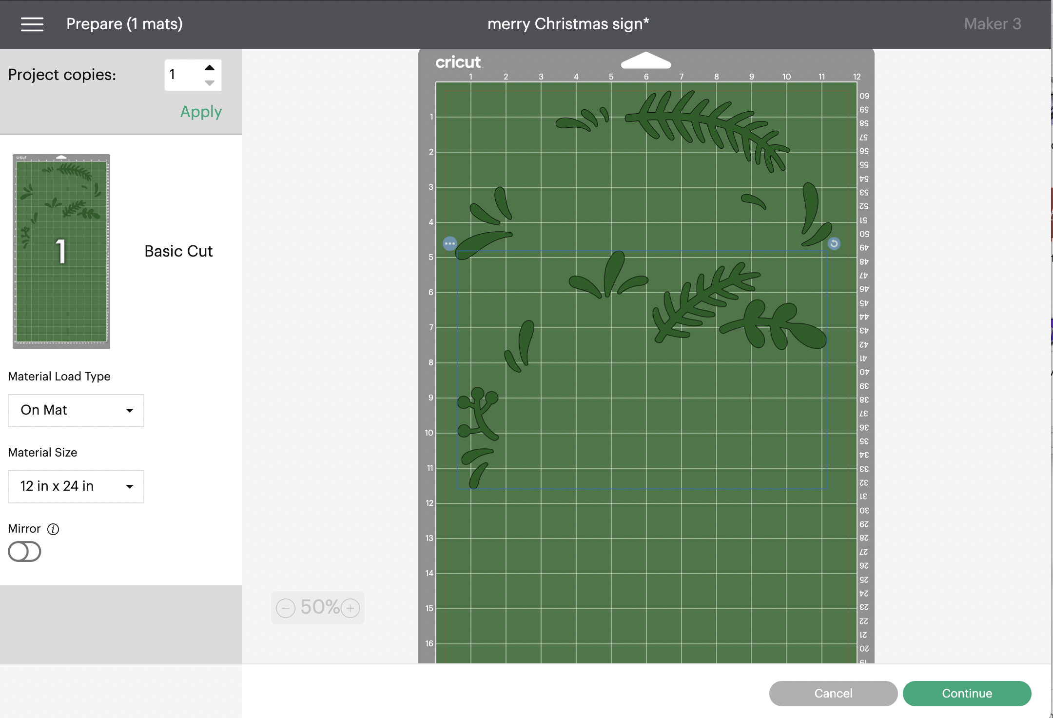Viewport: 1053px width, 718px height.
Task: Click Prepare (1 mats) menu label
Action: tap(125, 23)
